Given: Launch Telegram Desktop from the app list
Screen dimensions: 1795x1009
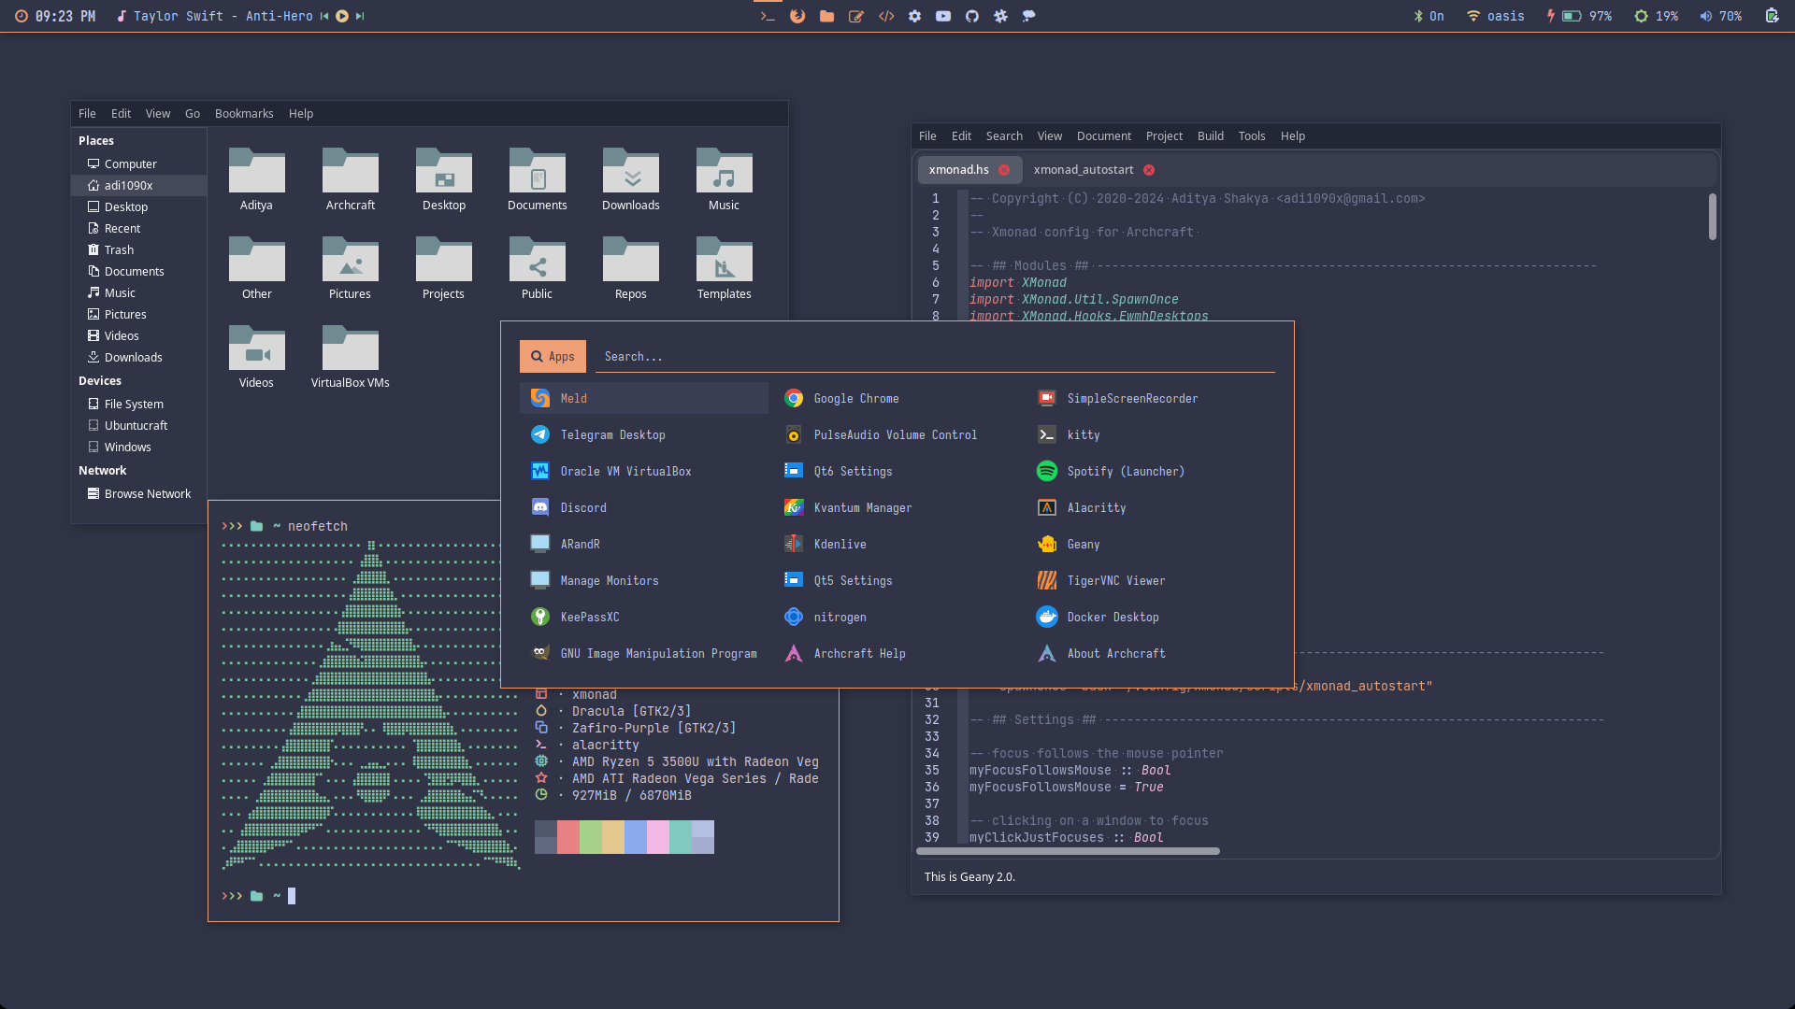Looking at the screenshot, I should (612, 434).
